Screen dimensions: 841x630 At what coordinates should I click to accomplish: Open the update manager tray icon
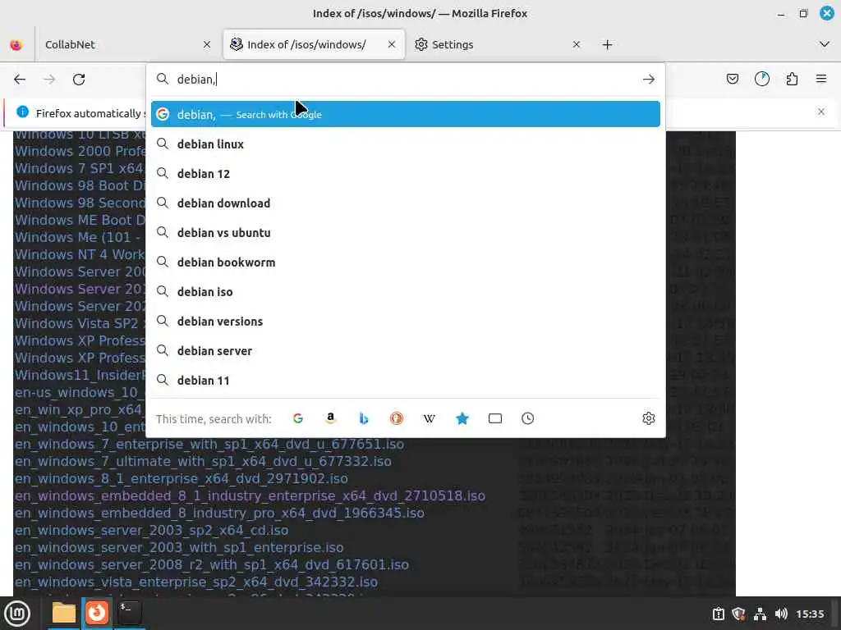[x=718, y=614]
